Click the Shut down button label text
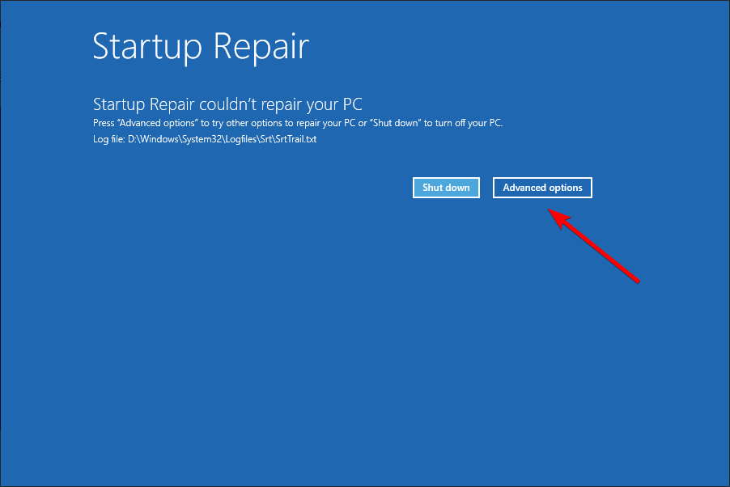 tap(446, 187)
